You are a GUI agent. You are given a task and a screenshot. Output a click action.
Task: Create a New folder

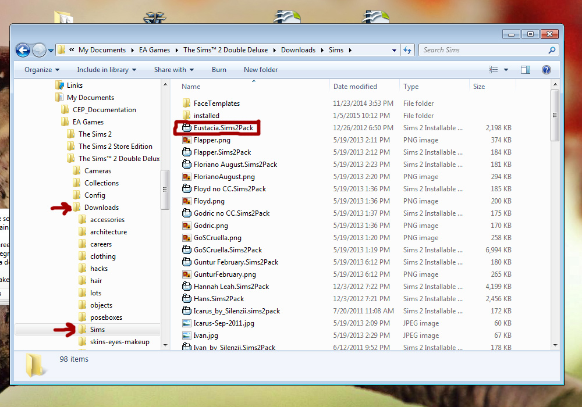point(260,70)
